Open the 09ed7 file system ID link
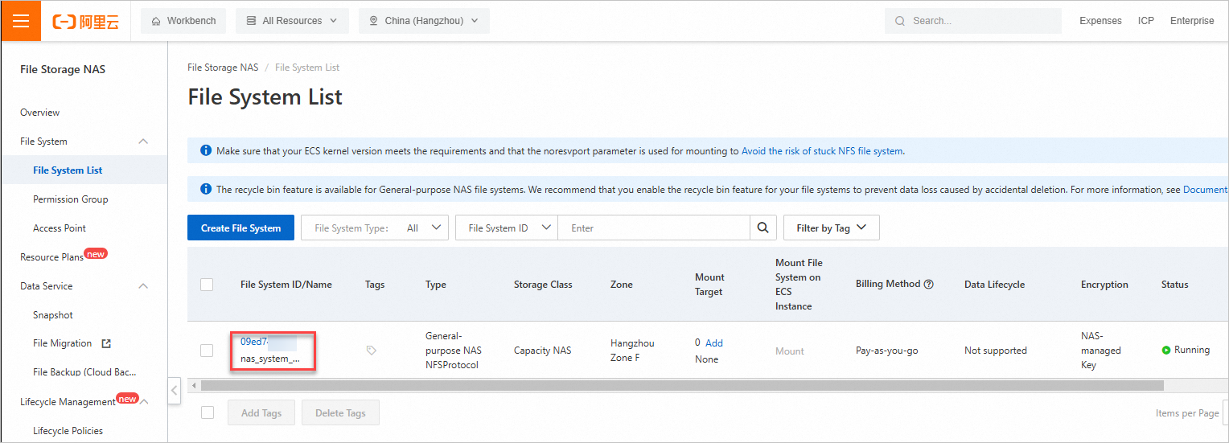The width and height of the screenshot is (1229, 443). click(x=254, y=342)
